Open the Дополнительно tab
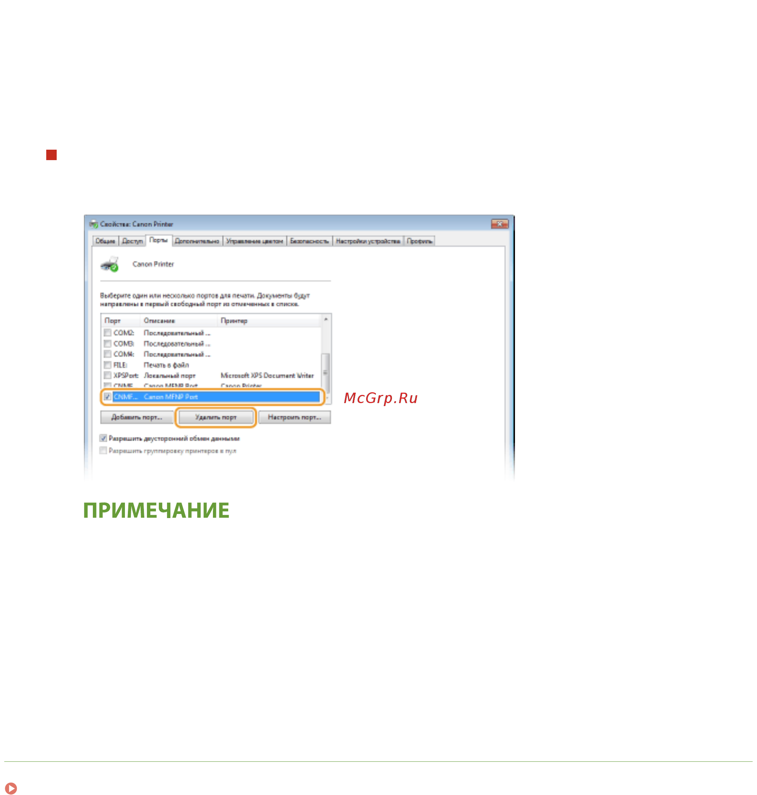757x795 pixels. tap(197, 241)
